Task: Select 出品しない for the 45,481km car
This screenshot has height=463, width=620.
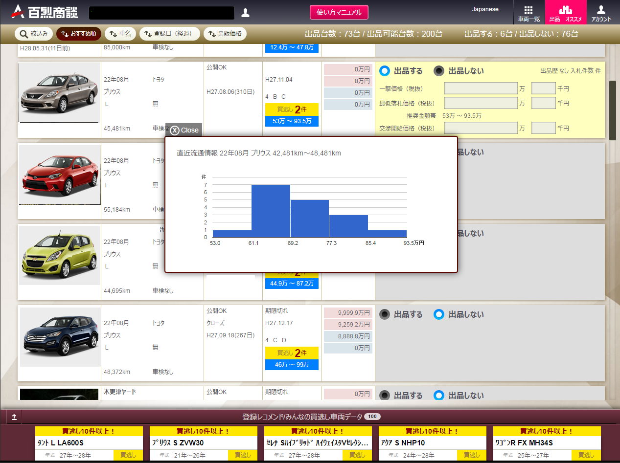Action: pos(439,71)
